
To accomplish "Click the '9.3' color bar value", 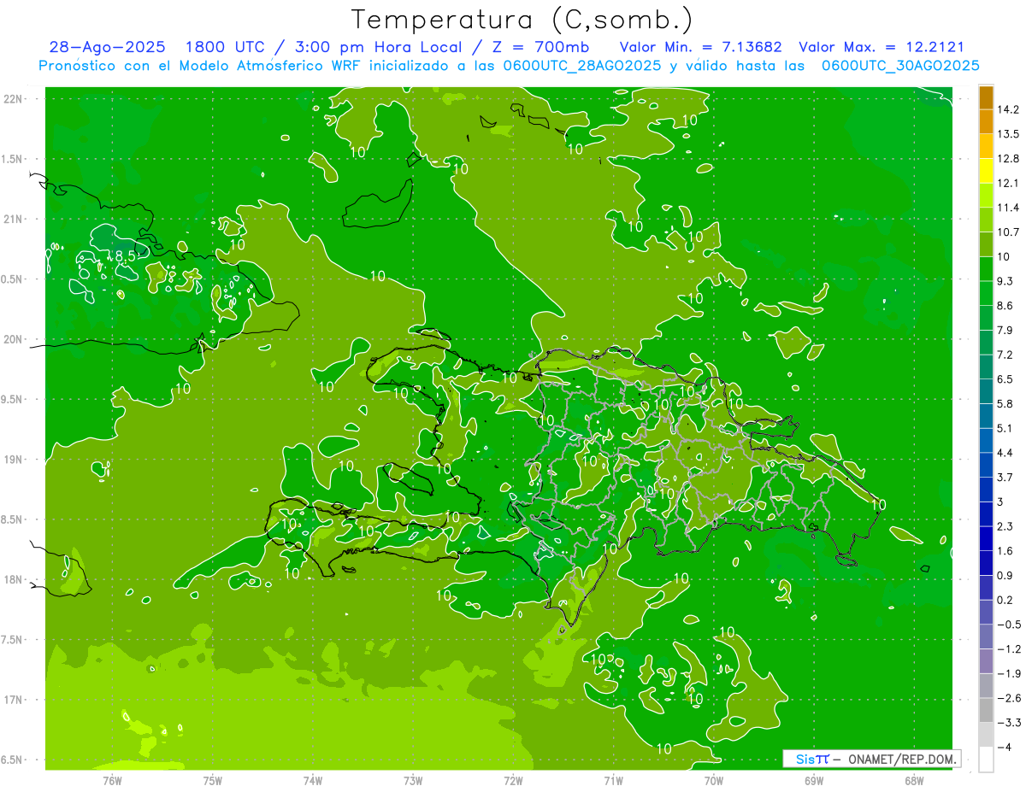I will coord(1006,281).
